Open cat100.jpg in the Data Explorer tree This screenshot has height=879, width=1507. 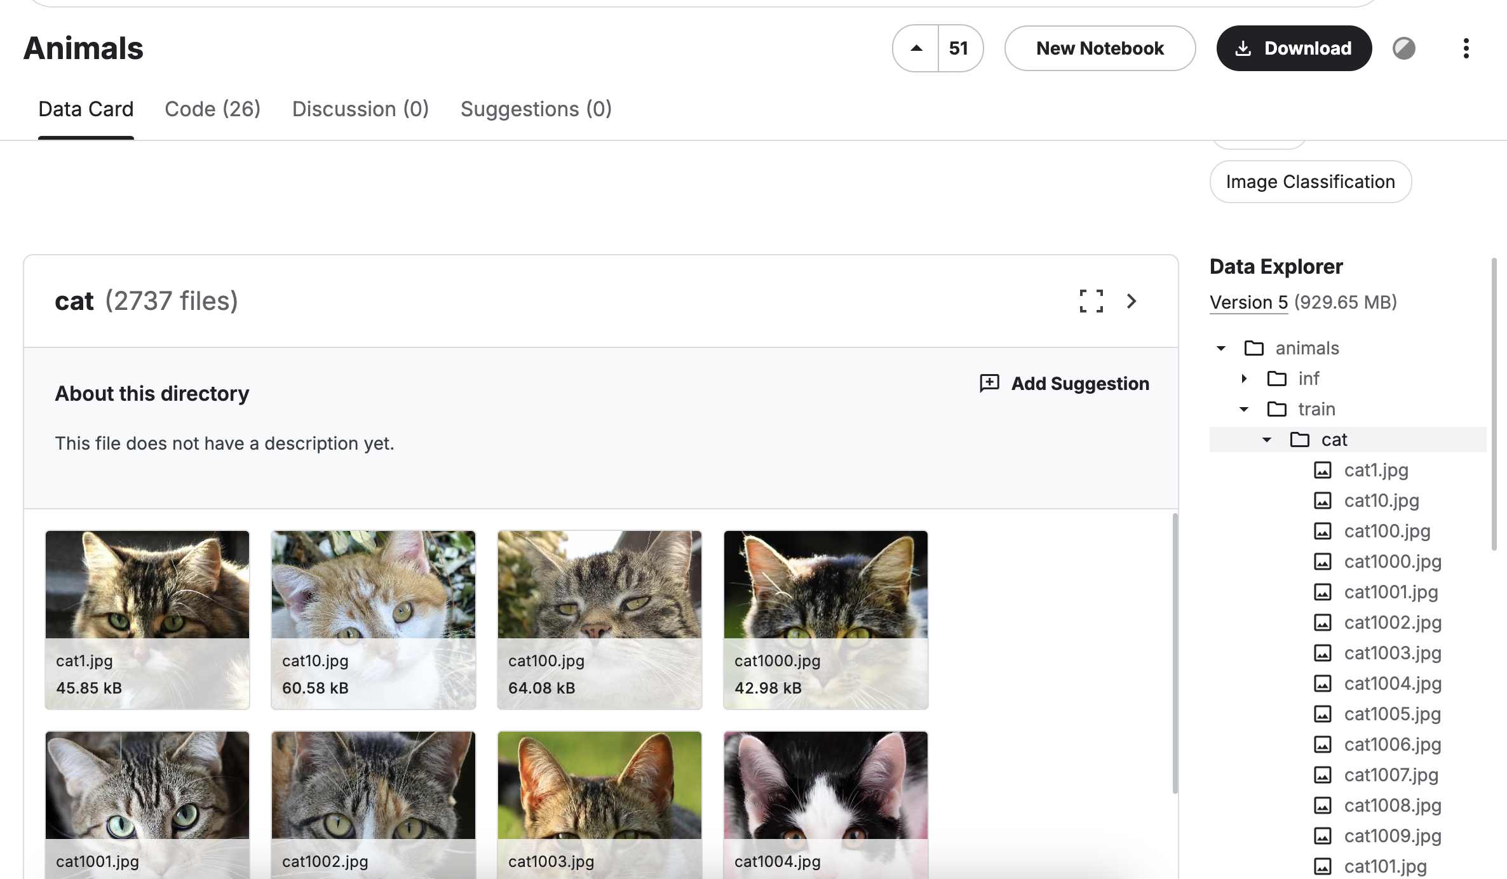1387,531
